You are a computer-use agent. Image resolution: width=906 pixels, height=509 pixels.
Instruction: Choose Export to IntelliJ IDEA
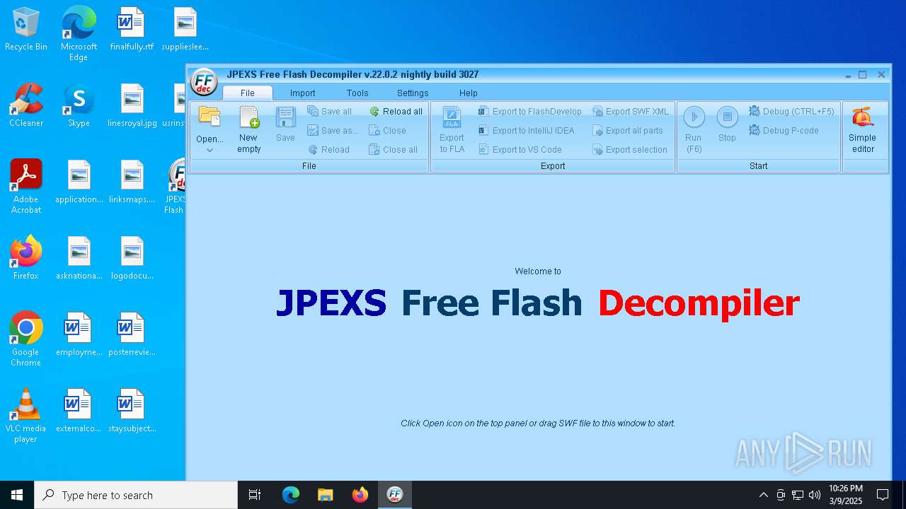click(526, 131)
